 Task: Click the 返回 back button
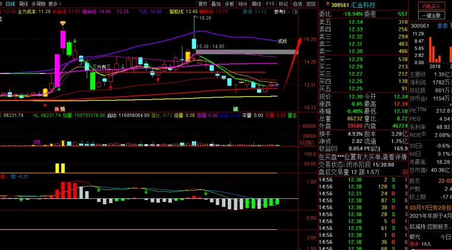pos(310,4)
